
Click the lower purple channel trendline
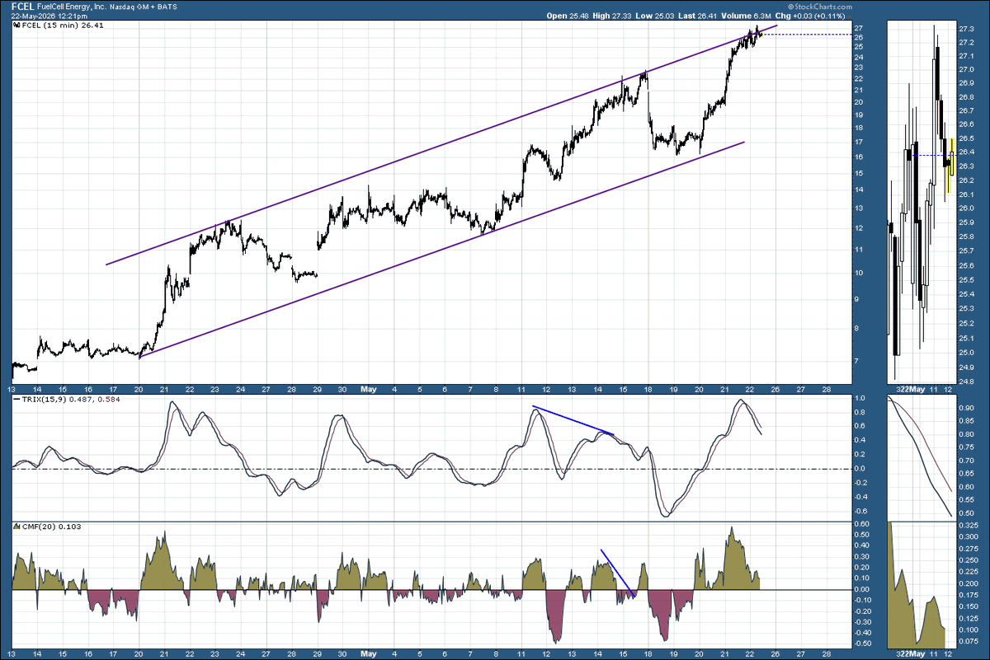click(441, 250)
